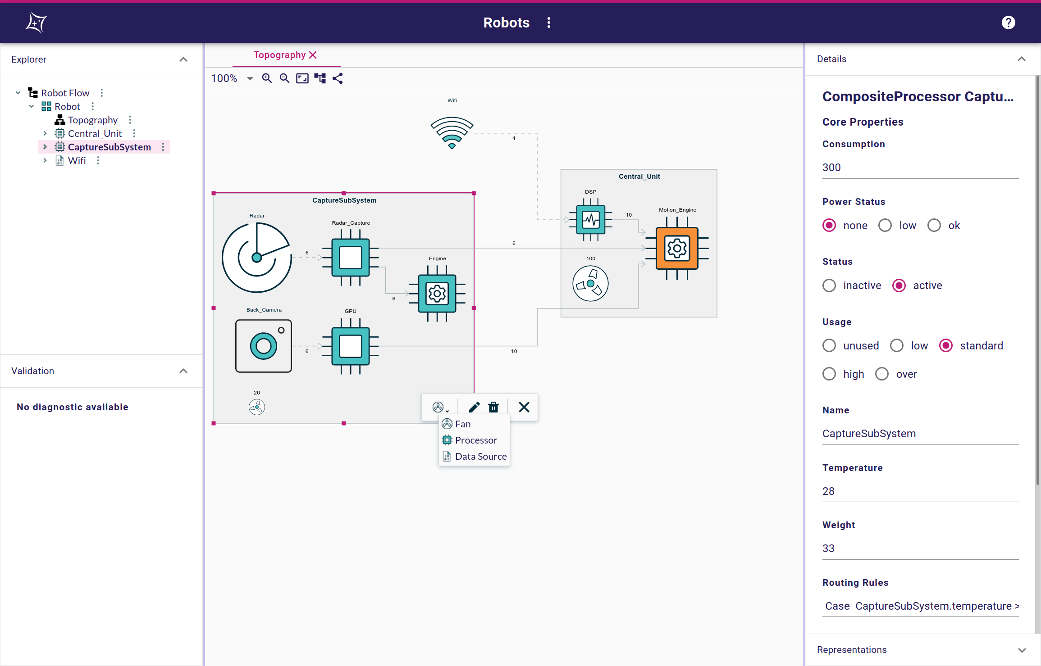Image resolution: width=1041 pixels, height=666 pixels.
Task: Select Data Source in the creation menu
Action: pos(480,456)
